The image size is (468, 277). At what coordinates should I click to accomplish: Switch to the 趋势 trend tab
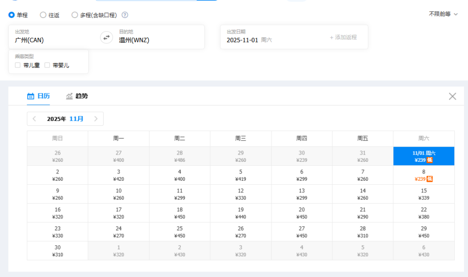(x=77, y=96)
